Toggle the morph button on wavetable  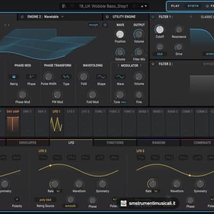tap(94, 25)
